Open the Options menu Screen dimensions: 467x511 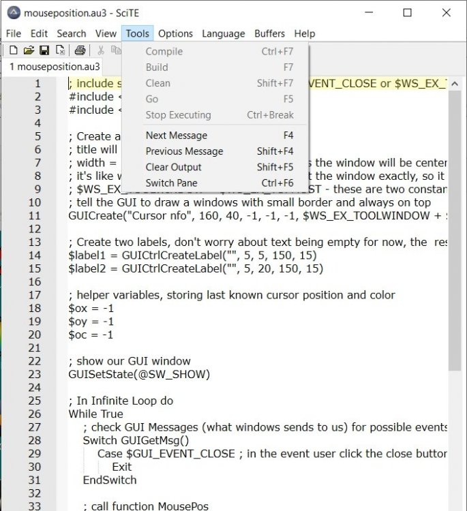[x=175, y=33]
